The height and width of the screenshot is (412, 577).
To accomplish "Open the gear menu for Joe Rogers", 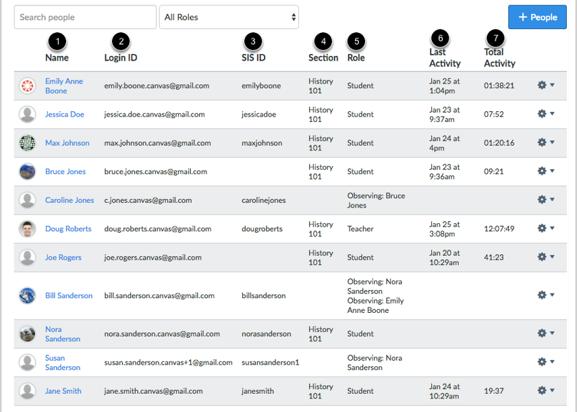I will [x=546, y=258].
